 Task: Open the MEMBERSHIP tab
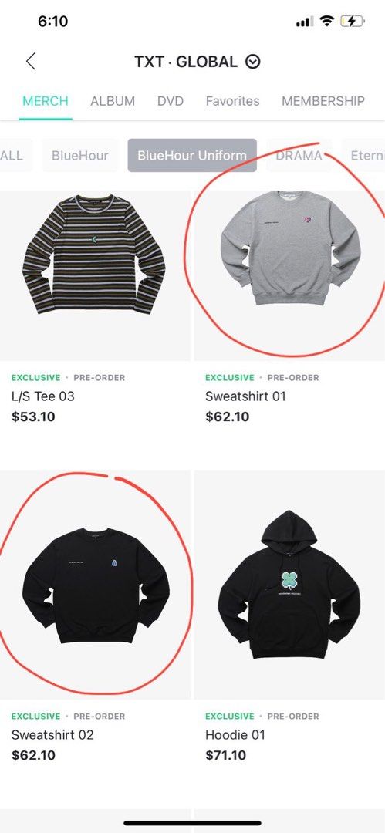[323, 101]
